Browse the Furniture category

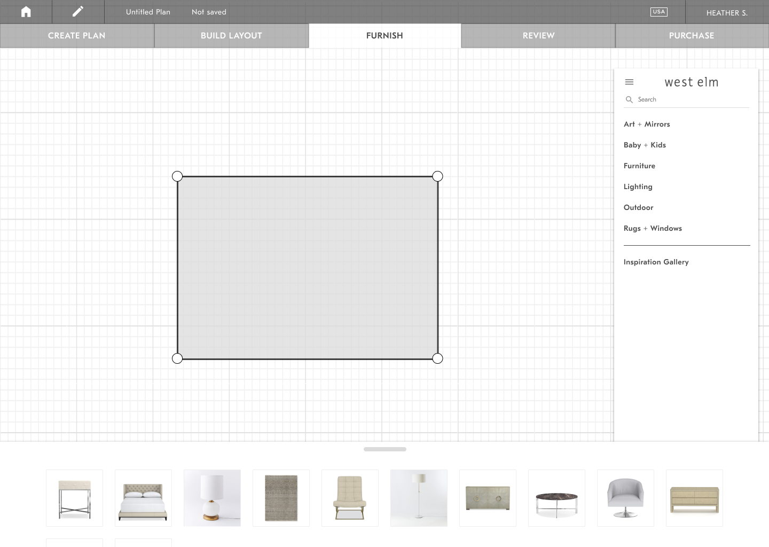point(639,166)
